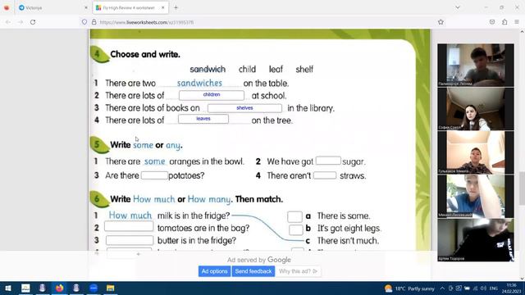Viewport: 525px width, 295px height.
Task: Edit the 'shelves' answer field
Action: tap(244, 108)
